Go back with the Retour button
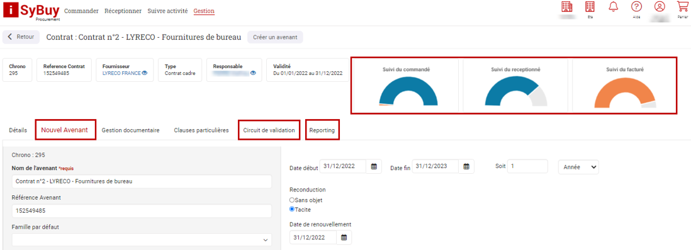Viewport: 691px width, 250px height. pos(21,37)
